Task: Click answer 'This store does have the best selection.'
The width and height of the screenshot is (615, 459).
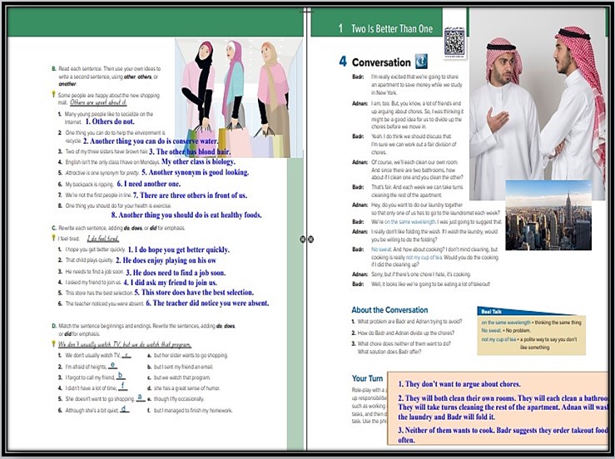Action: (194, 293)
